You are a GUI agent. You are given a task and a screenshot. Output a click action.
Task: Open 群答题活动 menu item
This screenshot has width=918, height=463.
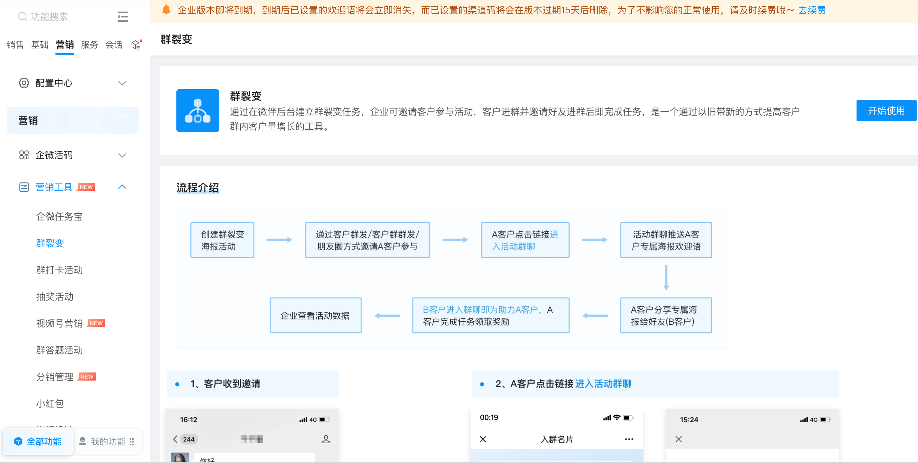(59, 350)
